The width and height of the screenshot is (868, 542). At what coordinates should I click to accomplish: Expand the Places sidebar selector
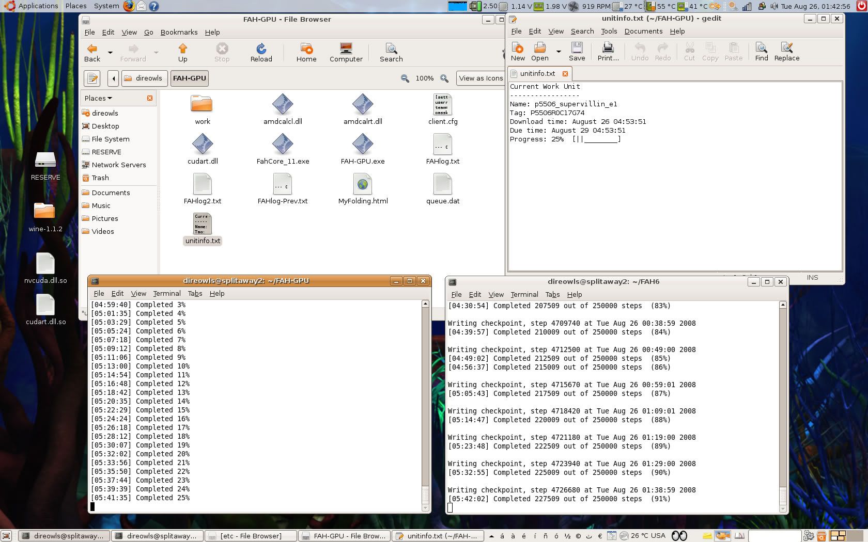click(98, 98)
